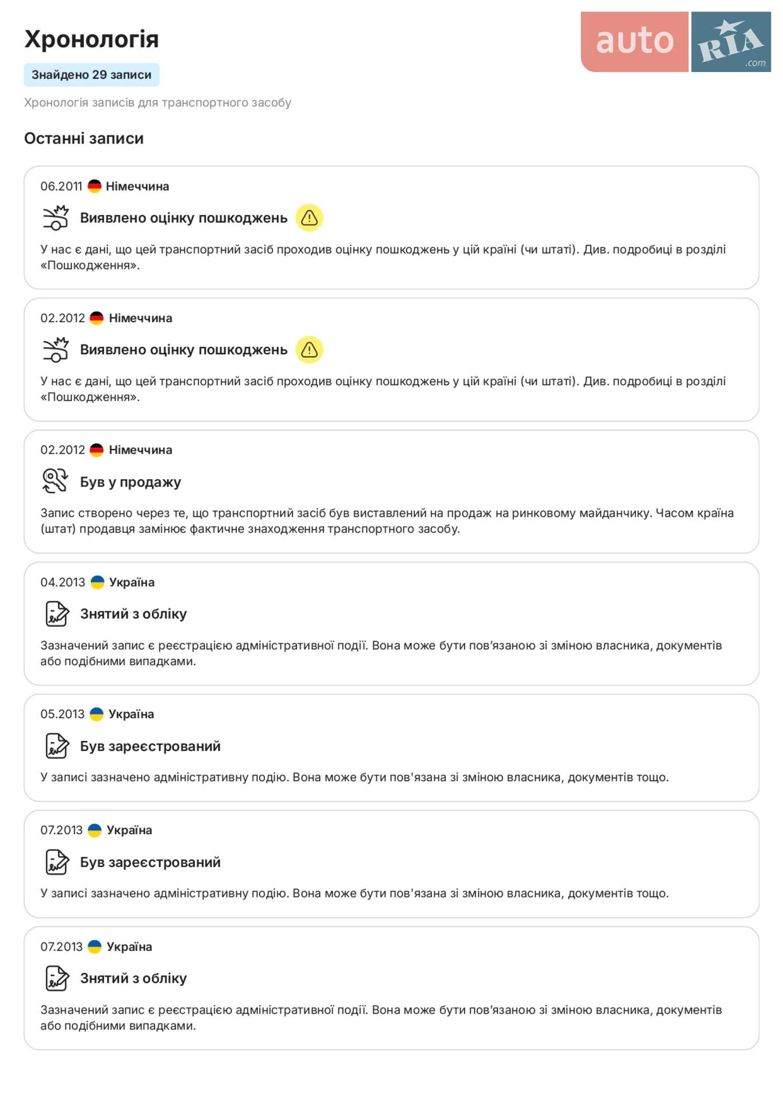Open the 04.2013 'Знятий з обліку' entry title
Image resolution: width=783 pixels, height=1106 pixels.
[134, 614]
